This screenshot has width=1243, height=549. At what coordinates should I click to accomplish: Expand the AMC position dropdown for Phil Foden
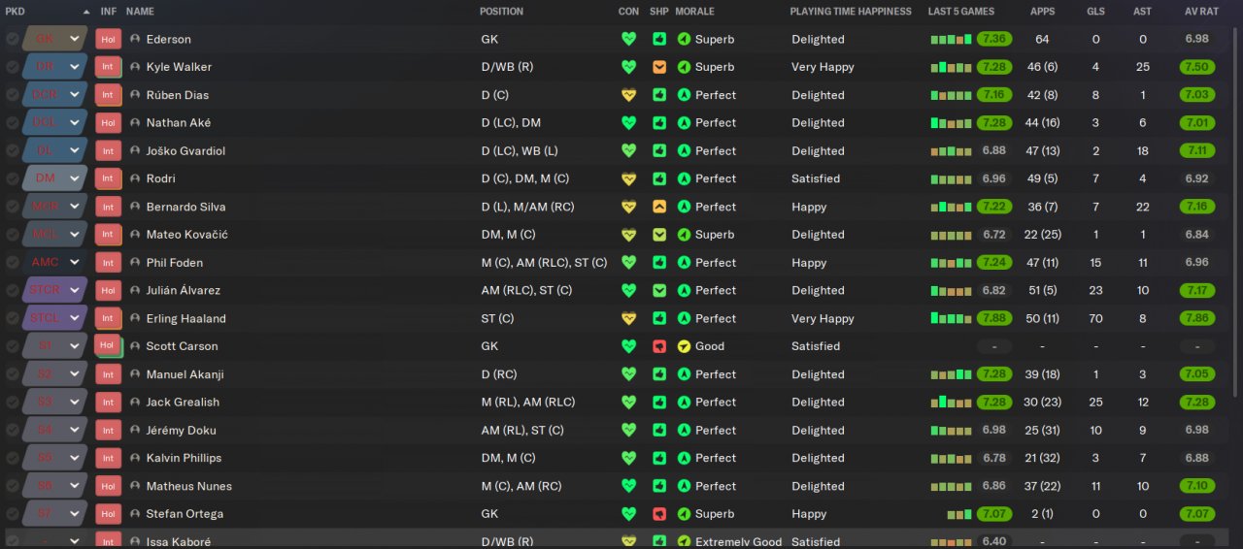(74, 262)
